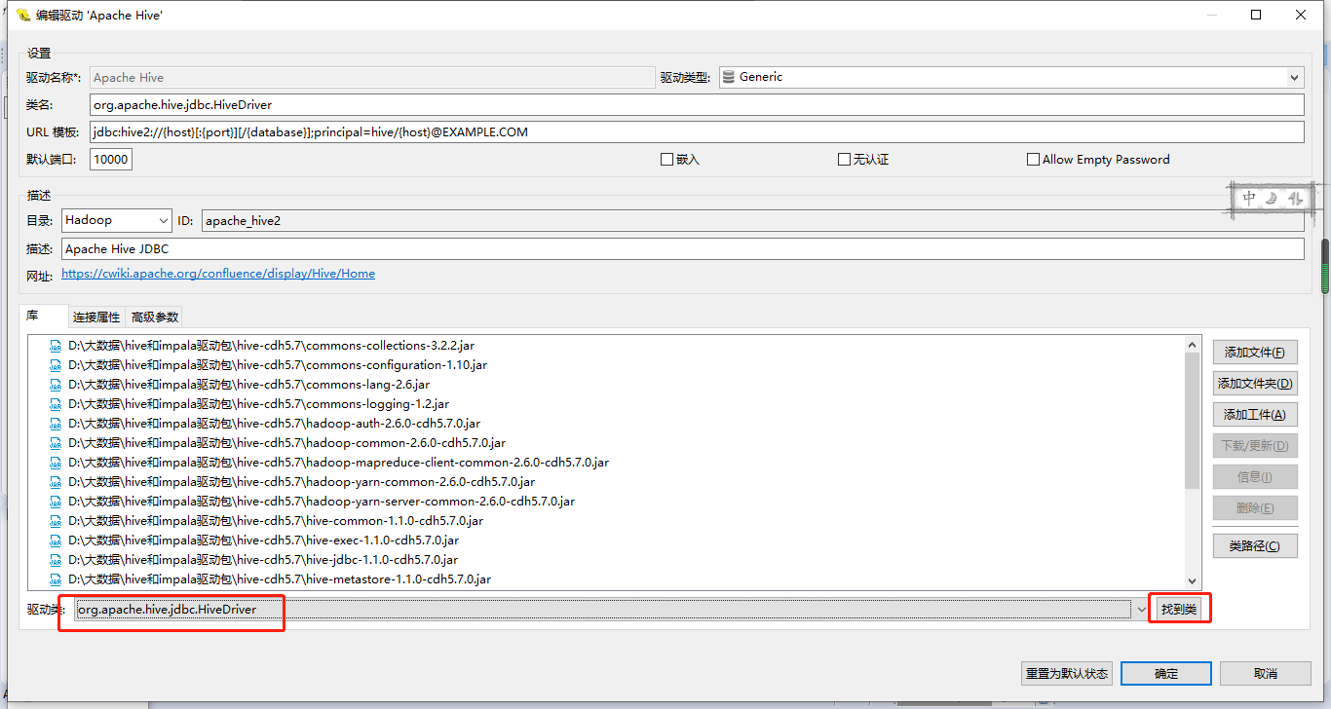
Task: Click the 类名 input field
Action: pos(697,105)
